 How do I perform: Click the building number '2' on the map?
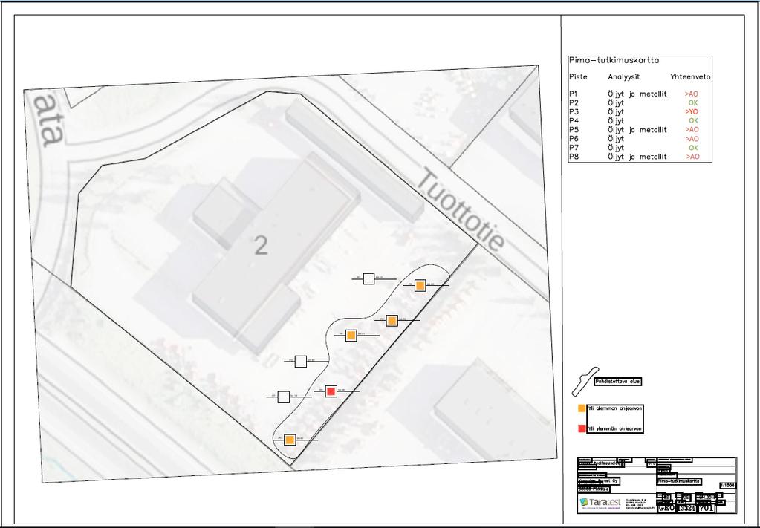point(262,246)
